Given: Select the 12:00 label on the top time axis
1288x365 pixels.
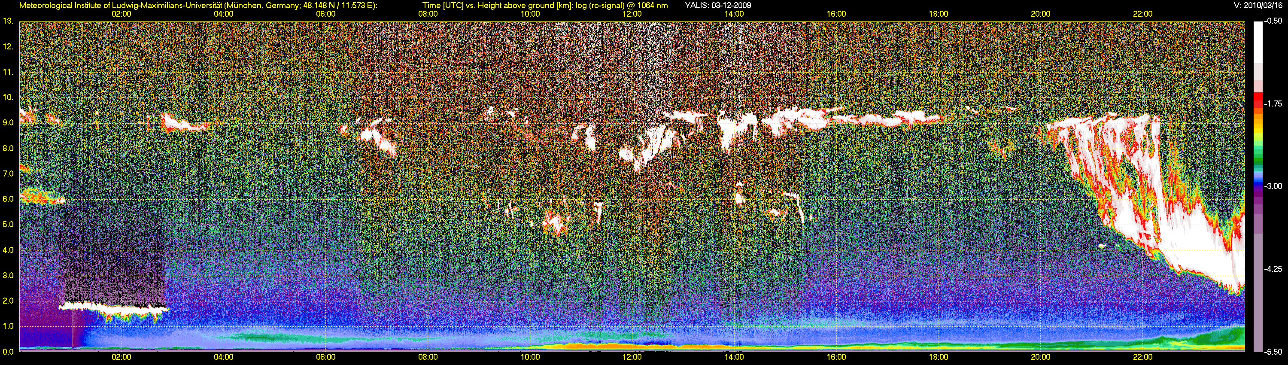Looking at the screenshot, I should point(632,14).
